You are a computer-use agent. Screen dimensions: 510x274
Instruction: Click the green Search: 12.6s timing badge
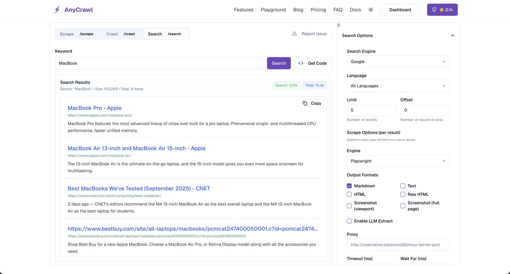(x=286, y=85)
